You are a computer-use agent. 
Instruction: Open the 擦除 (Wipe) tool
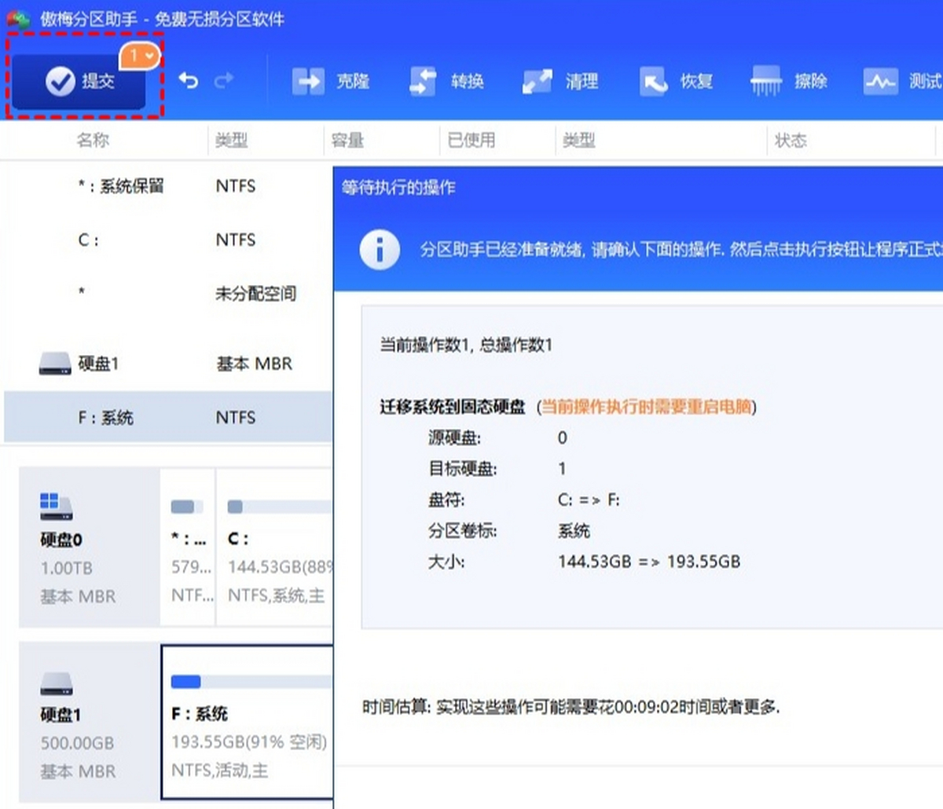(x=789, y=81)
